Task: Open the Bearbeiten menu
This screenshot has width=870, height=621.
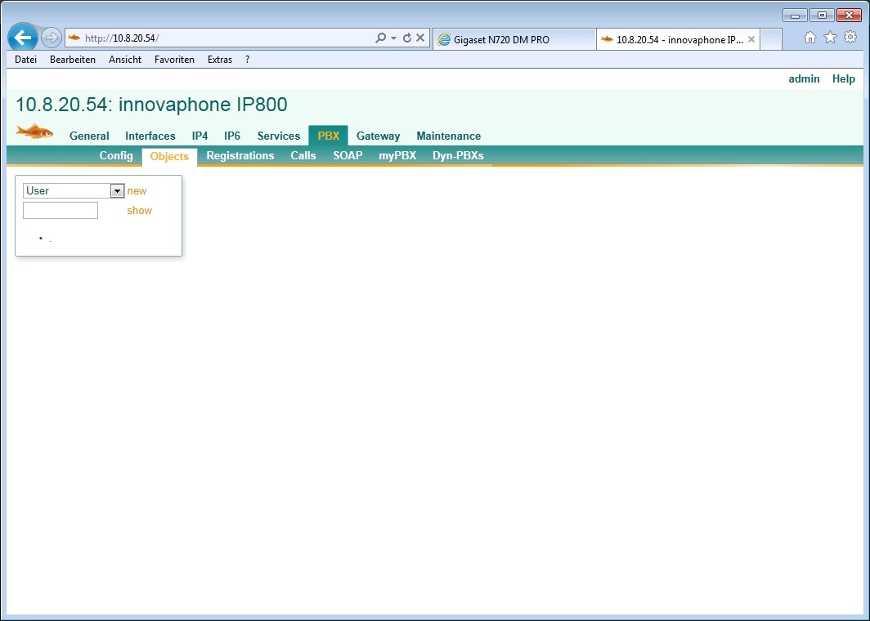Action: tap(73, 60)
